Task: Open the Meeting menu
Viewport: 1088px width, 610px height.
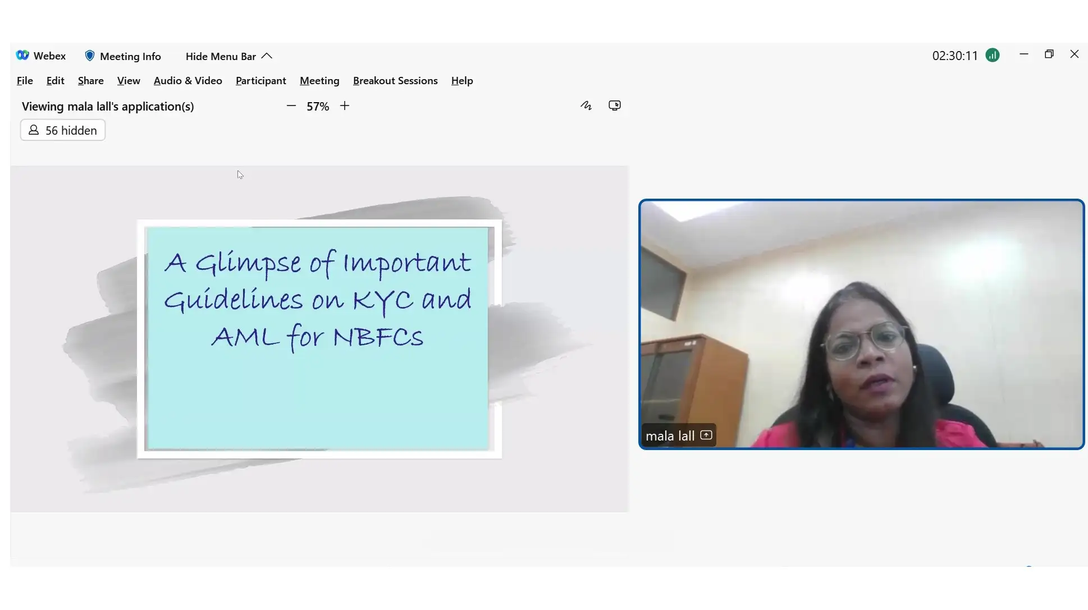Action: [319, 81]
